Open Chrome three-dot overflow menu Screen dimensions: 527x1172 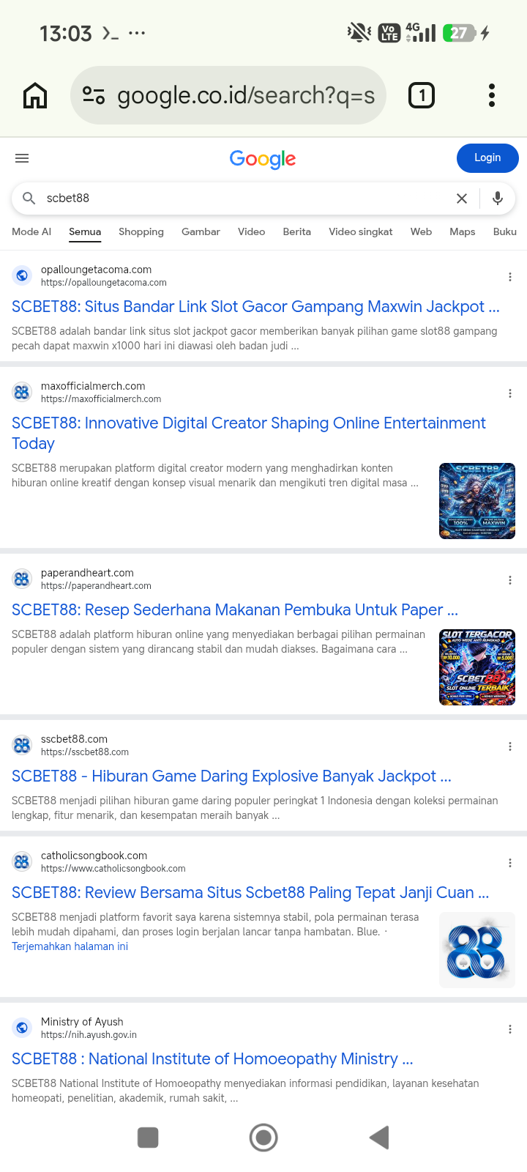(492, 95)
